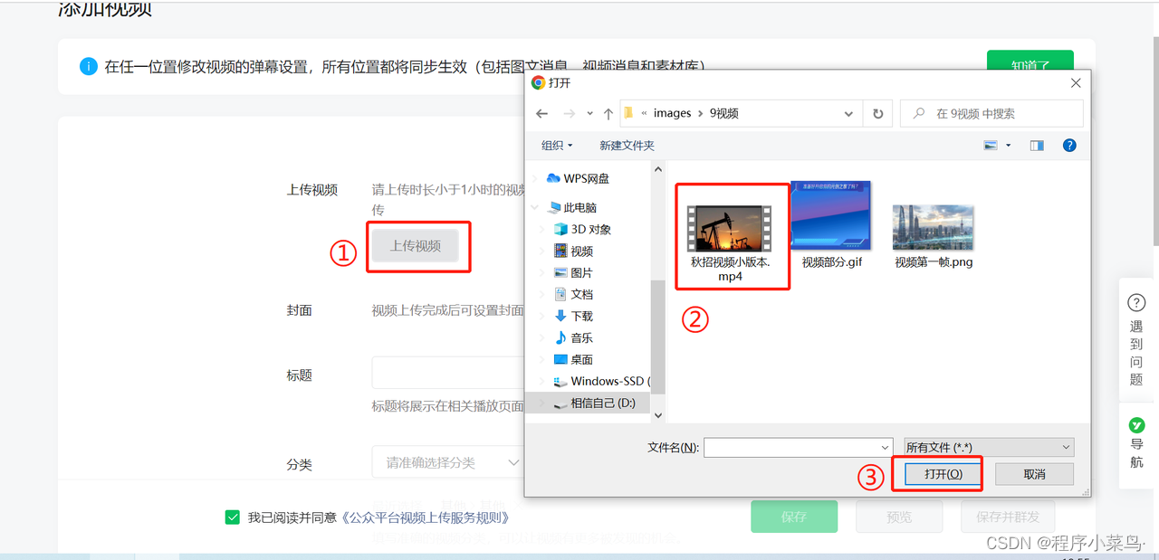
Task: Open the 请准确选择分类 dropdown
Action: 448,462
